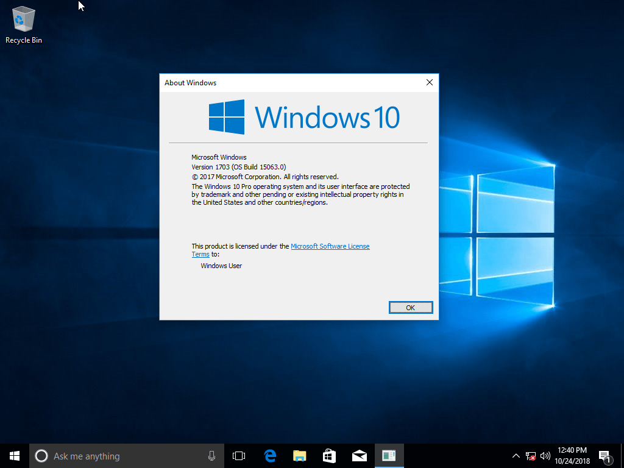Open the Recycle Bin desktop icon
The width and height of the screenshot is (624, 468).
[24, 24]
